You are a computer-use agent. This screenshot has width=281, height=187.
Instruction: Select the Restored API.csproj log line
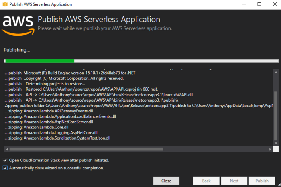point(81,89)
